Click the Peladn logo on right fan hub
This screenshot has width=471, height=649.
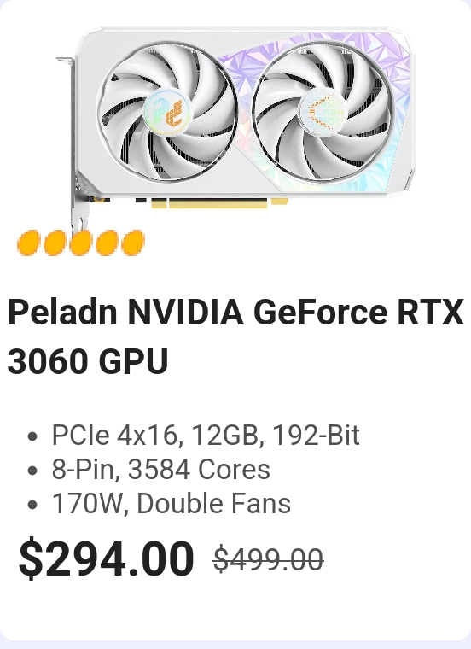pyautogui.click(x=323, y=111)
